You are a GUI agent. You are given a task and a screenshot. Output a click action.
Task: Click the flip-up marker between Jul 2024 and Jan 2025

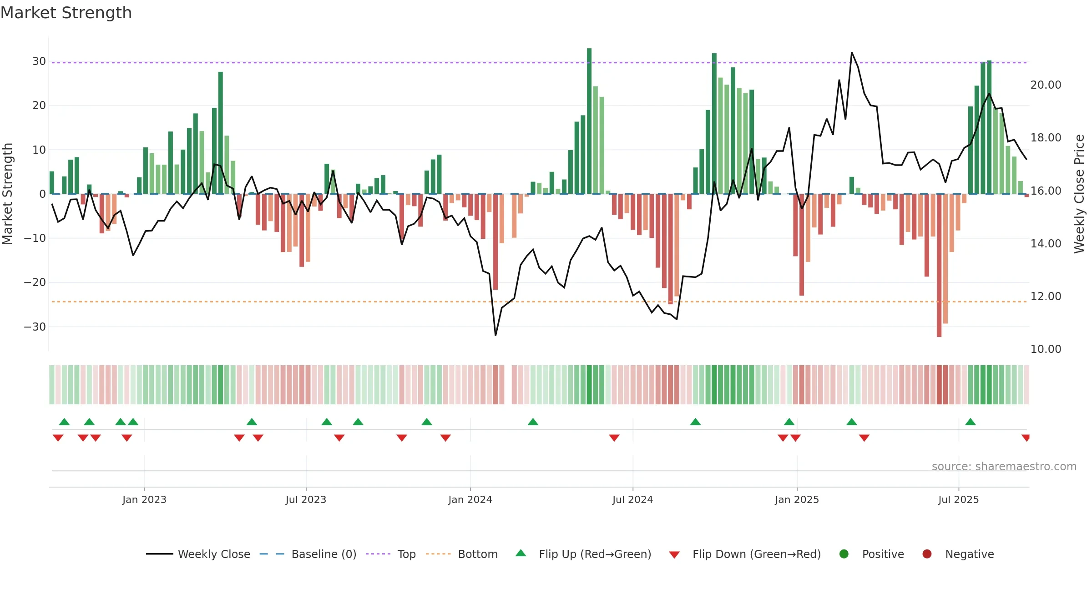pyautogui.click(x=695, y=422)
